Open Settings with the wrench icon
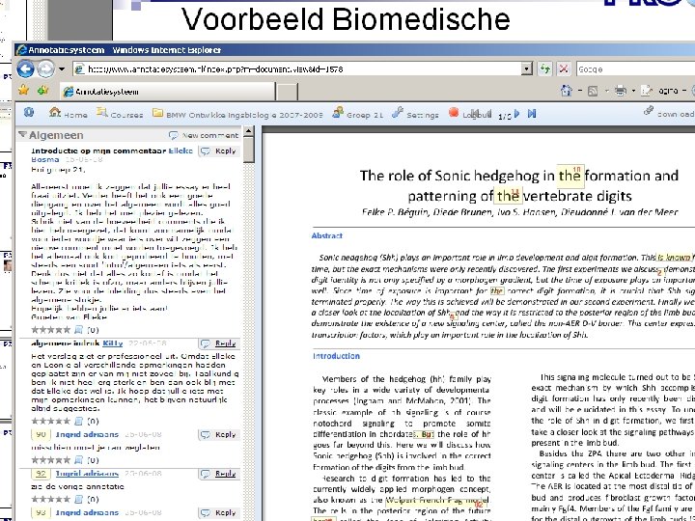Viewport: 695px width, 521px height. click(x=416, y=114)
